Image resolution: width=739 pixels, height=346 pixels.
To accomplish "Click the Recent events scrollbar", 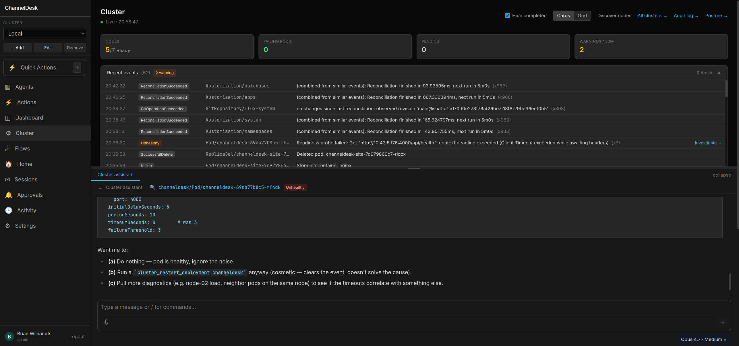I will click(x=726, y=89).
